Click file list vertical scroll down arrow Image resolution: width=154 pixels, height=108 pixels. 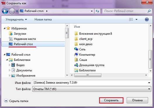[x=150, y=71]
